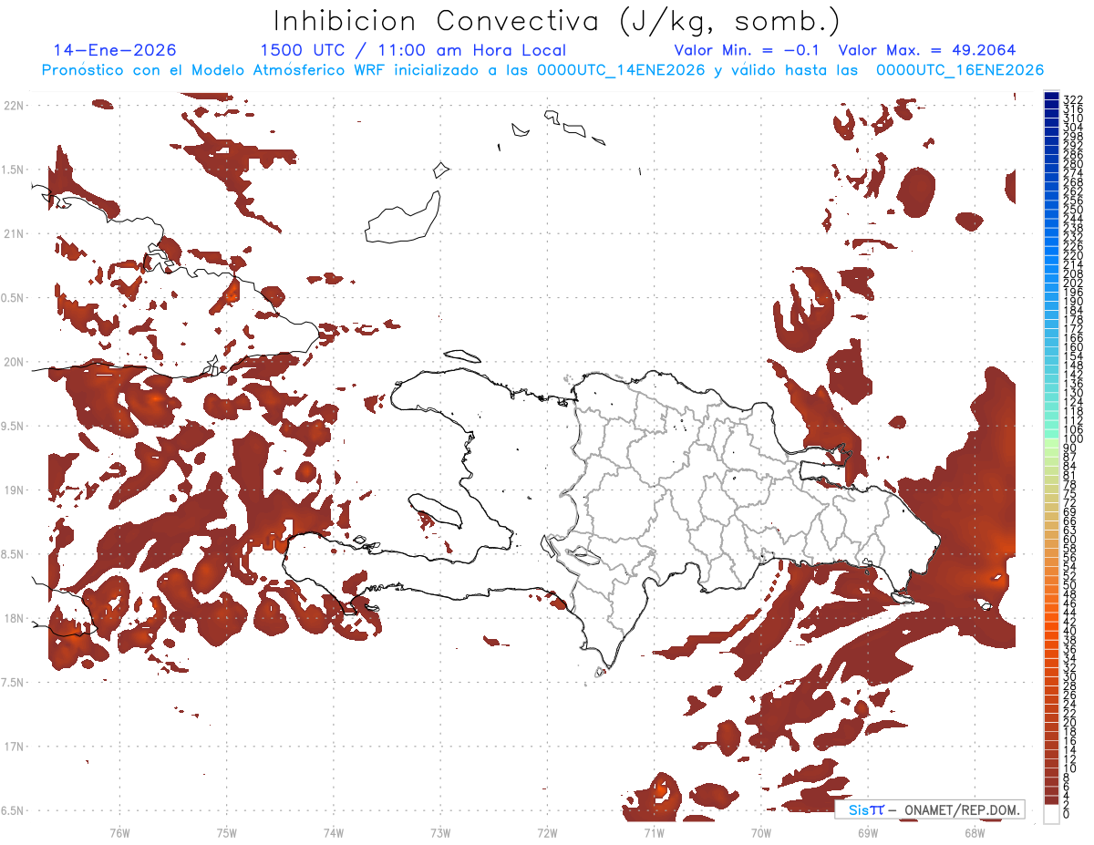Click the '20N' latitude label

(13, 362)
